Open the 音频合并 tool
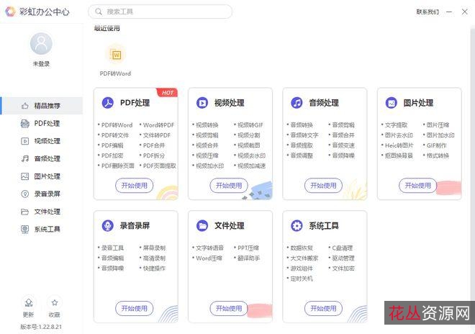The width and height of the screenshot is (475, 334). 343,135
